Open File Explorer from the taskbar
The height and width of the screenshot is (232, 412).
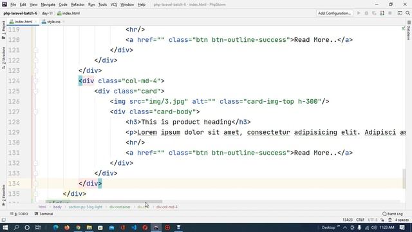(x=89, y=227)
